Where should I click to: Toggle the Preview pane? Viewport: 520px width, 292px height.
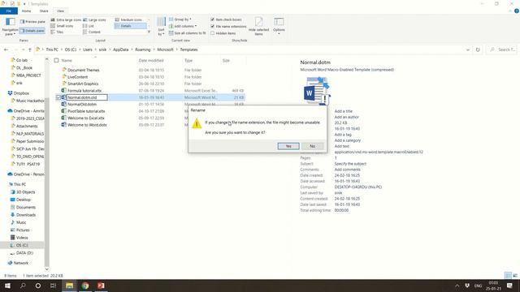pos(32,22)
